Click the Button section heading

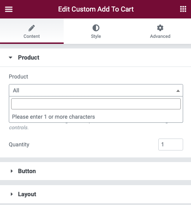(27, 171)
